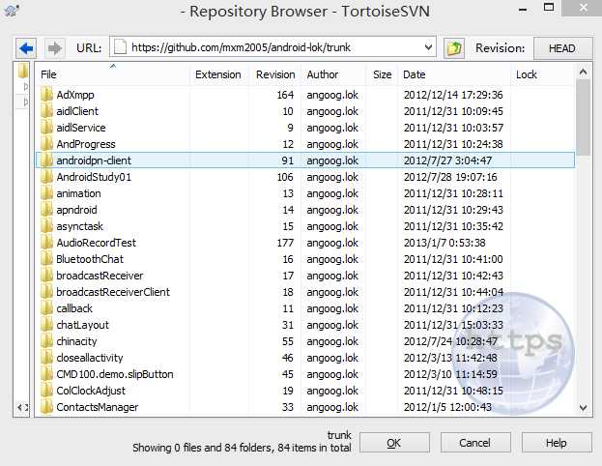Click author angoog.lok in animation row
Image resolution: width=602 pixels, height=466 pixels.
pos(332,193)
